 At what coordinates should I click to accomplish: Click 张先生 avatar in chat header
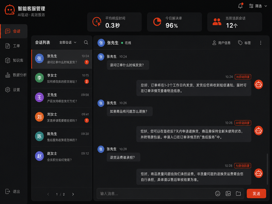[101, 43]
